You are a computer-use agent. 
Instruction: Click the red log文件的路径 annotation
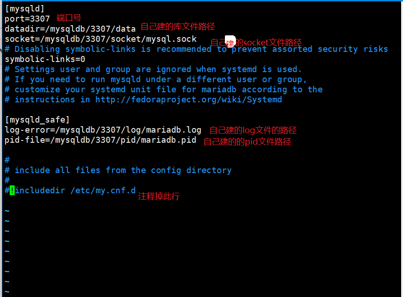253,130
